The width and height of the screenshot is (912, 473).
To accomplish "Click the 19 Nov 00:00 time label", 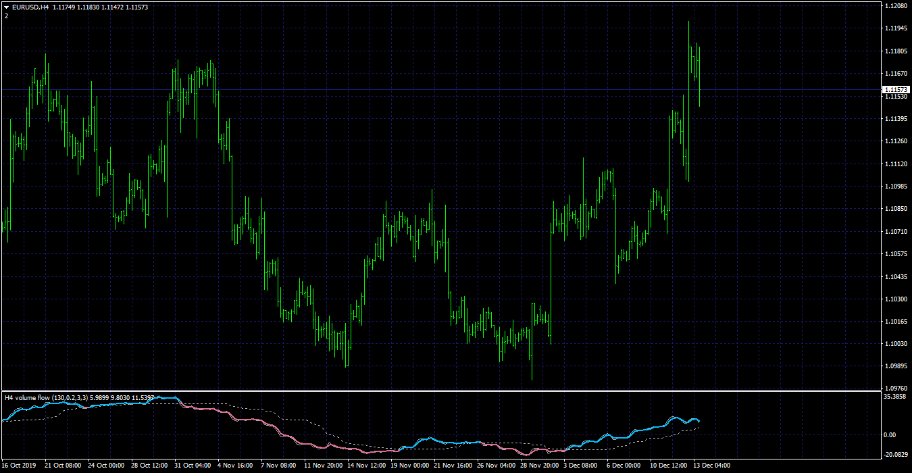I will pos(409,466).
